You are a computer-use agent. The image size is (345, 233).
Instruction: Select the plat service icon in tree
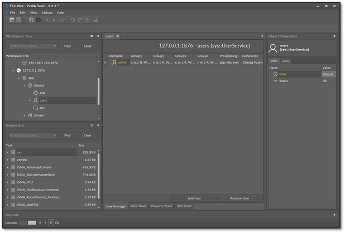pos(36,93)
